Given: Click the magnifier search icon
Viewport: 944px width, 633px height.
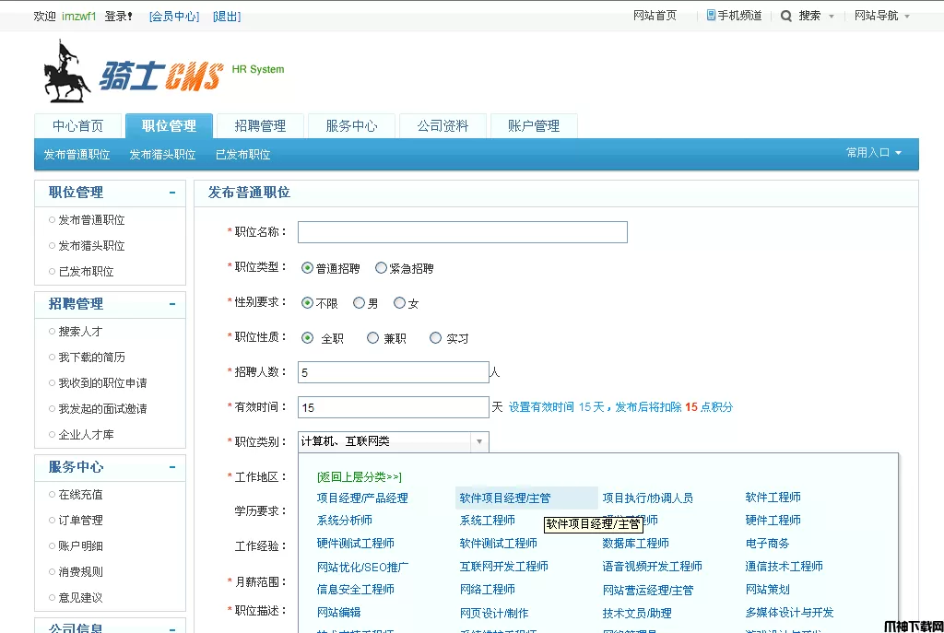Looking at the screenshot, I should click(x=785, y=16).
